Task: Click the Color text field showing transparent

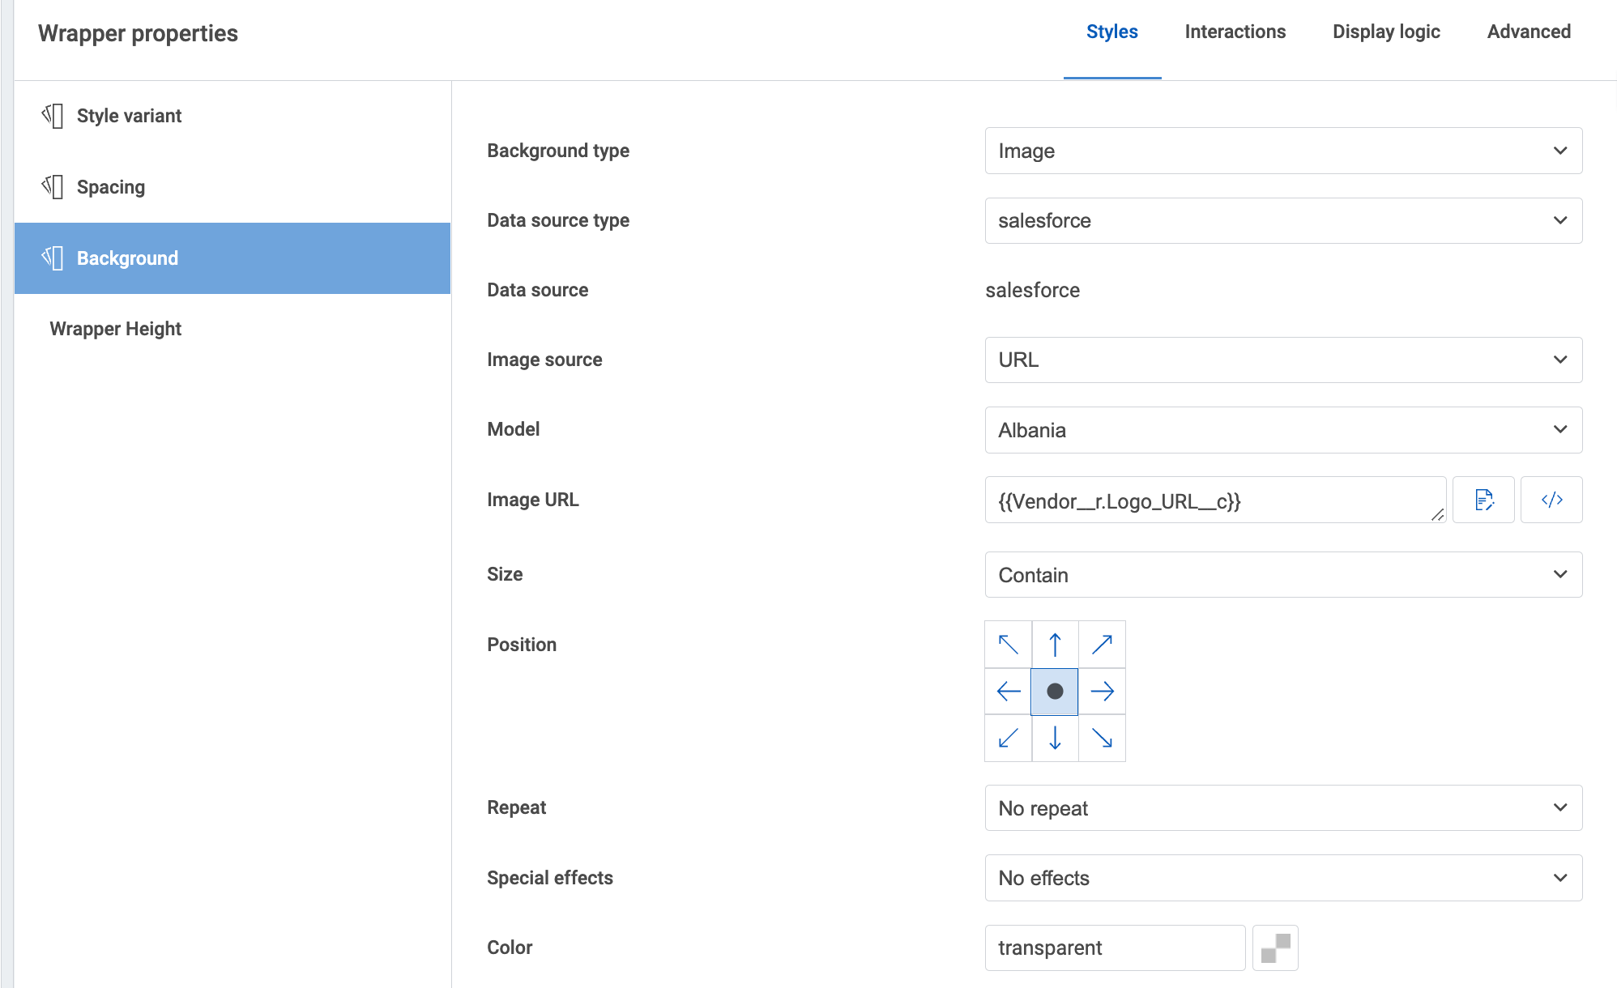Action: click(1115, 948)
